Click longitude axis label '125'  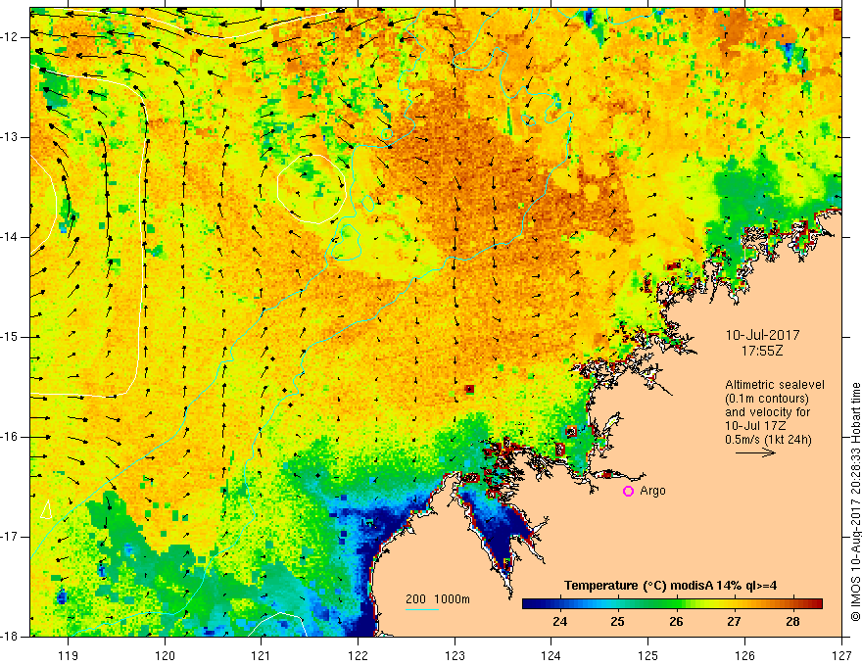coord(648,655)
